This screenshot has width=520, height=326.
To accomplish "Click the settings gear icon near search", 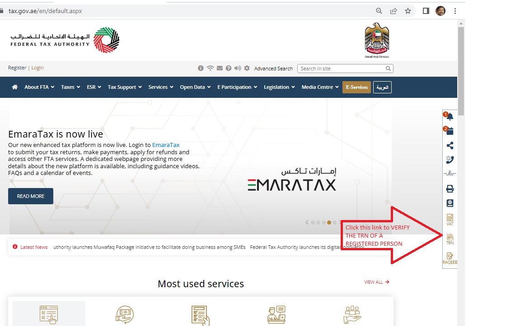I will (x=247, y=68).
